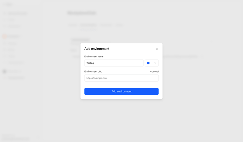The image size is (243, 142).
Task: Click the chevron next to the blue swatch
Action: click(155, 63)
